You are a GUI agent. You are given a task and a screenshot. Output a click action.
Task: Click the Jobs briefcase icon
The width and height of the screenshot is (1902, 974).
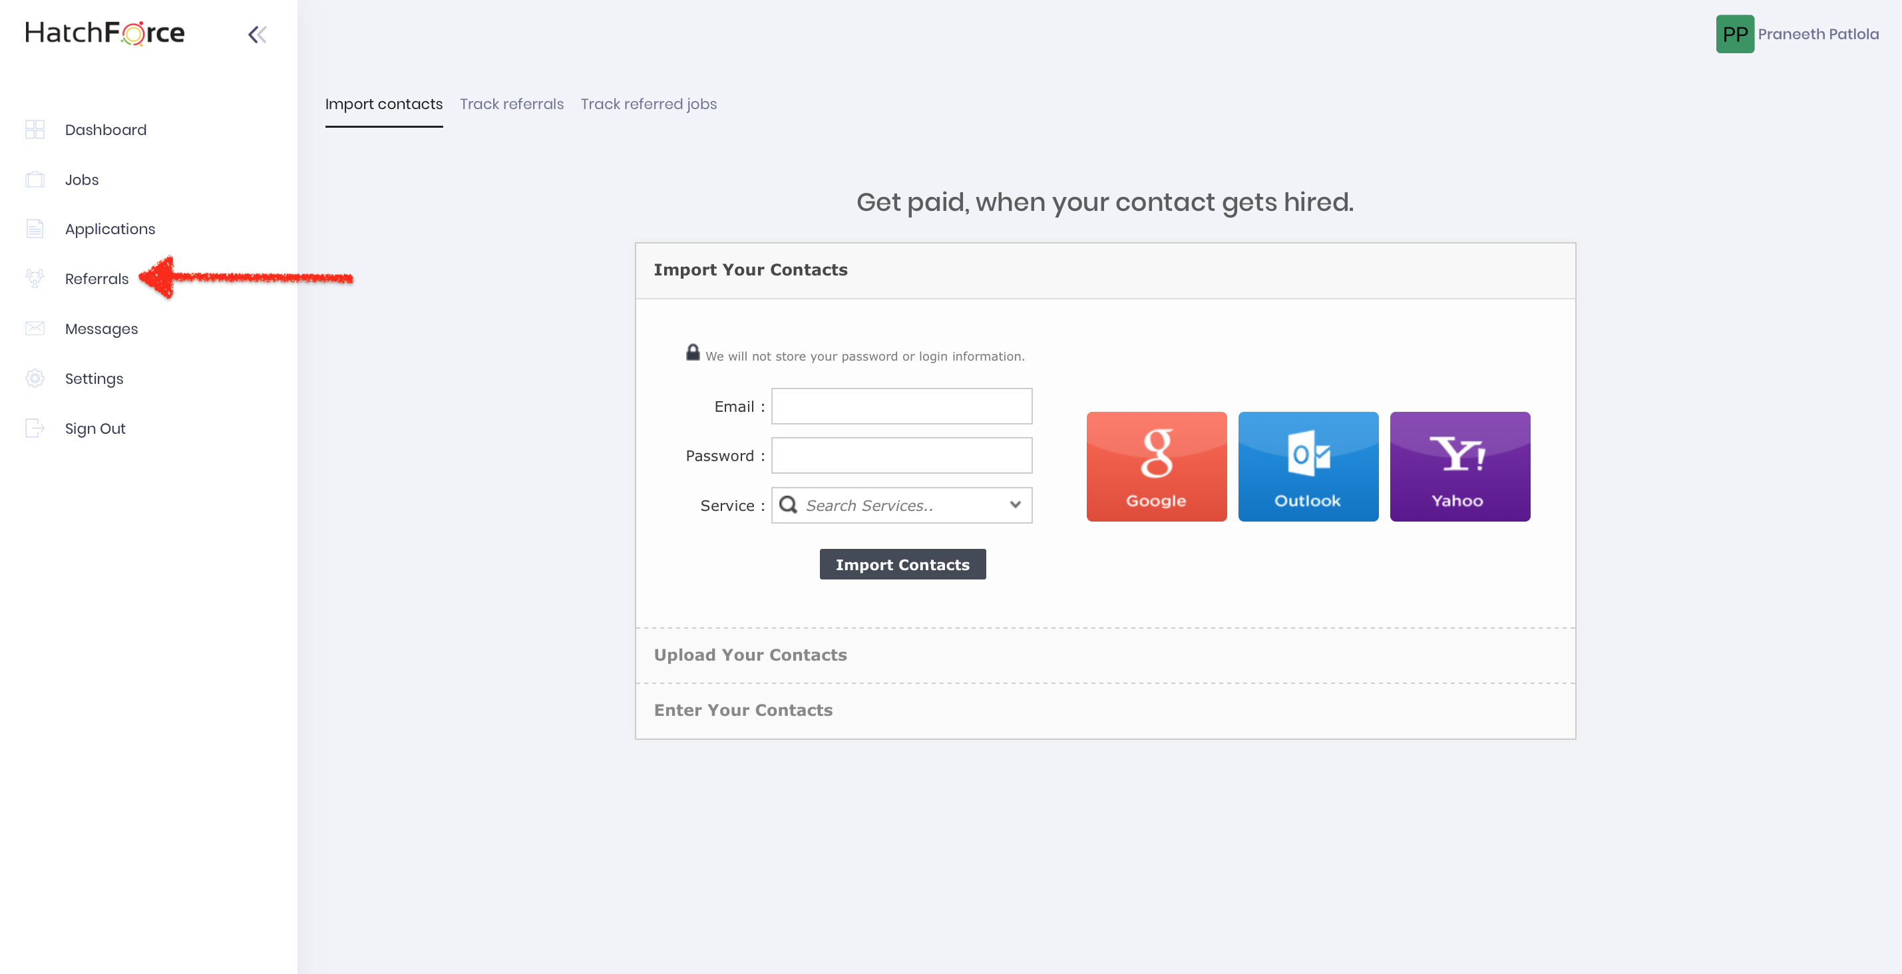coord(35,180)
